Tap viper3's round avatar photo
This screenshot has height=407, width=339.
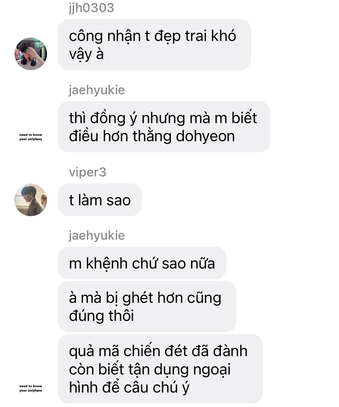[x=31, y=200]
